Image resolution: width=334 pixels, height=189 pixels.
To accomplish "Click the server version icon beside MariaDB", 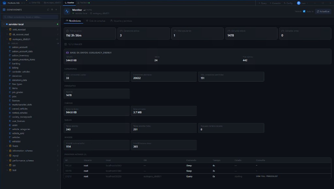I will [x=66, y=44].
